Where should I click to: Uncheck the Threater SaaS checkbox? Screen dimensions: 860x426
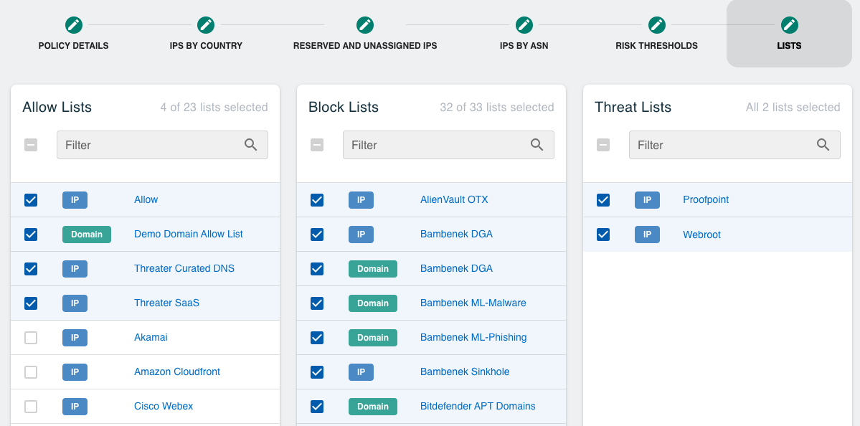[31, 303]
